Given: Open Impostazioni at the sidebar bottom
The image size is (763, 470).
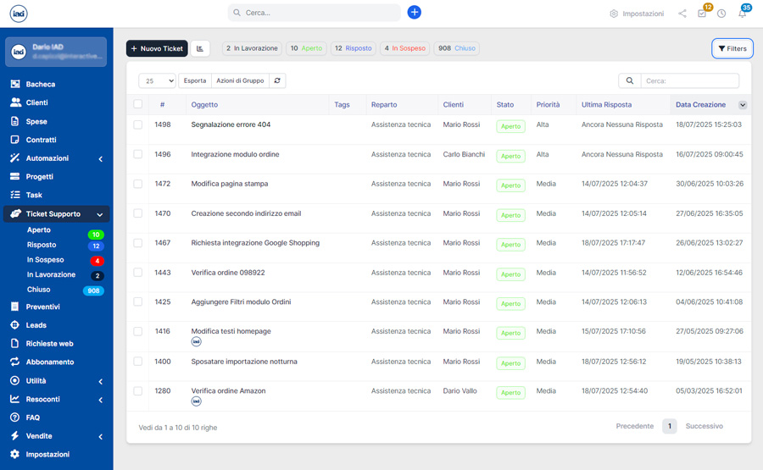Looking at the screenshot, I should tap(47, 455).
